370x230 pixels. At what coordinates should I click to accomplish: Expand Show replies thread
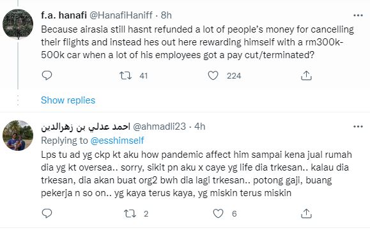(x=68, y=100)
